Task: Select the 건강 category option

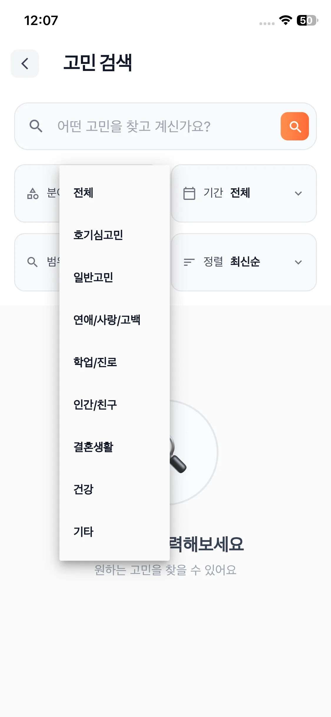Action: pos(84,489)
